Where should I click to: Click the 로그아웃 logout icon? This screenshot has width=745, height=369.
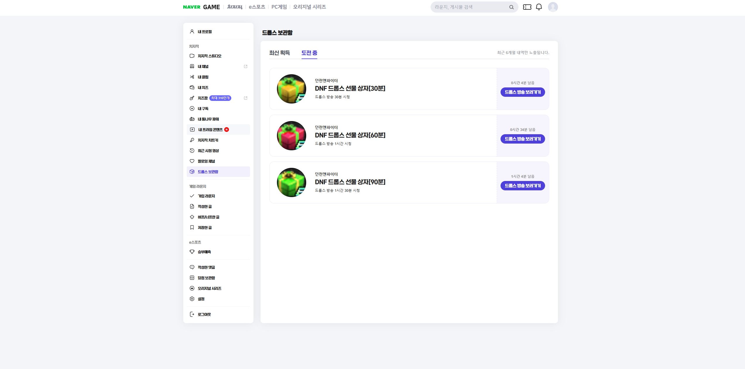192,314
